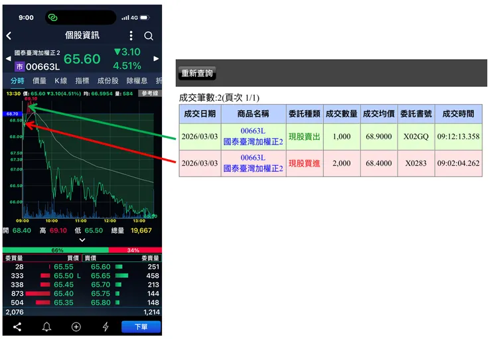Viewport: 491px width, 339px height.
Task: Click the 委託種類 column header
Action: pos(305,114)
